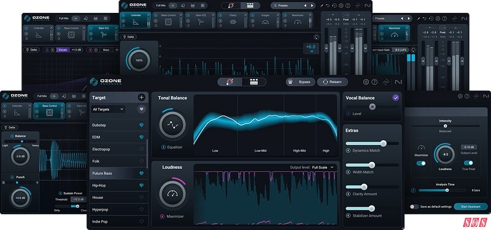
Task: Click the Bypass button
Action: click(x=301, y=82)
